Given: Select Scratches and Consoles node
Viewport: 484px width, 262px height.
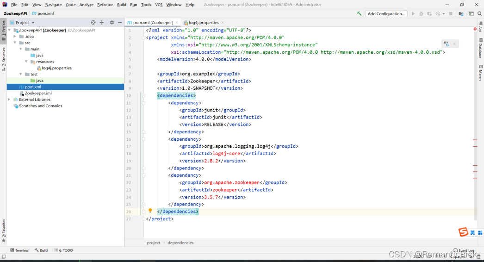Looking at the screenshot, I should tap(40, 106).
